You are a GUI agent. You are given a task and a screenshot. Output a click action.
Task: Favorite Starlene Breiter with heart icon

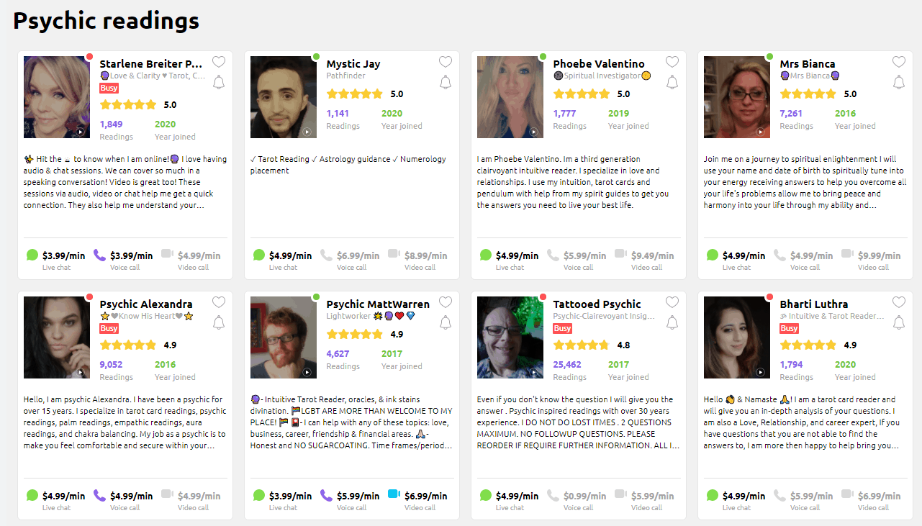(219, 62)
